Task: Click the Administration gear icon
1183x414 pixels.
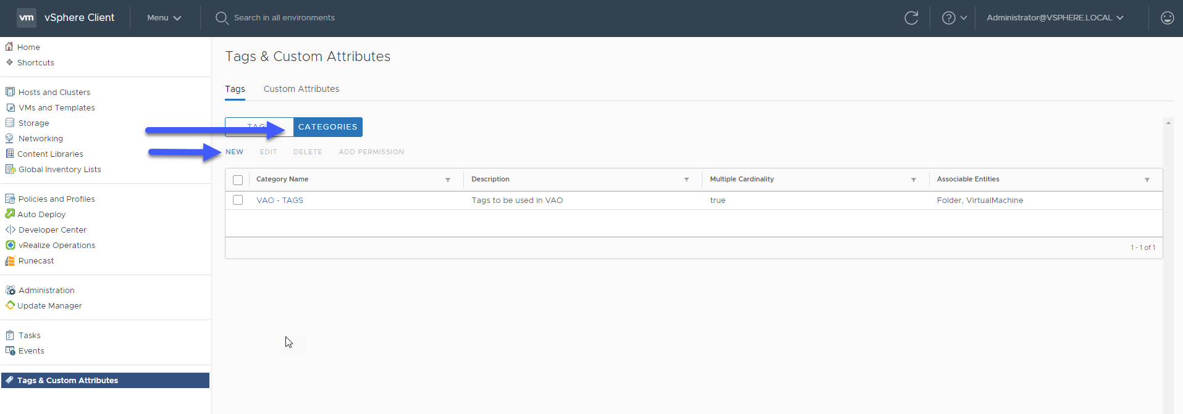Action: [10, 290]
